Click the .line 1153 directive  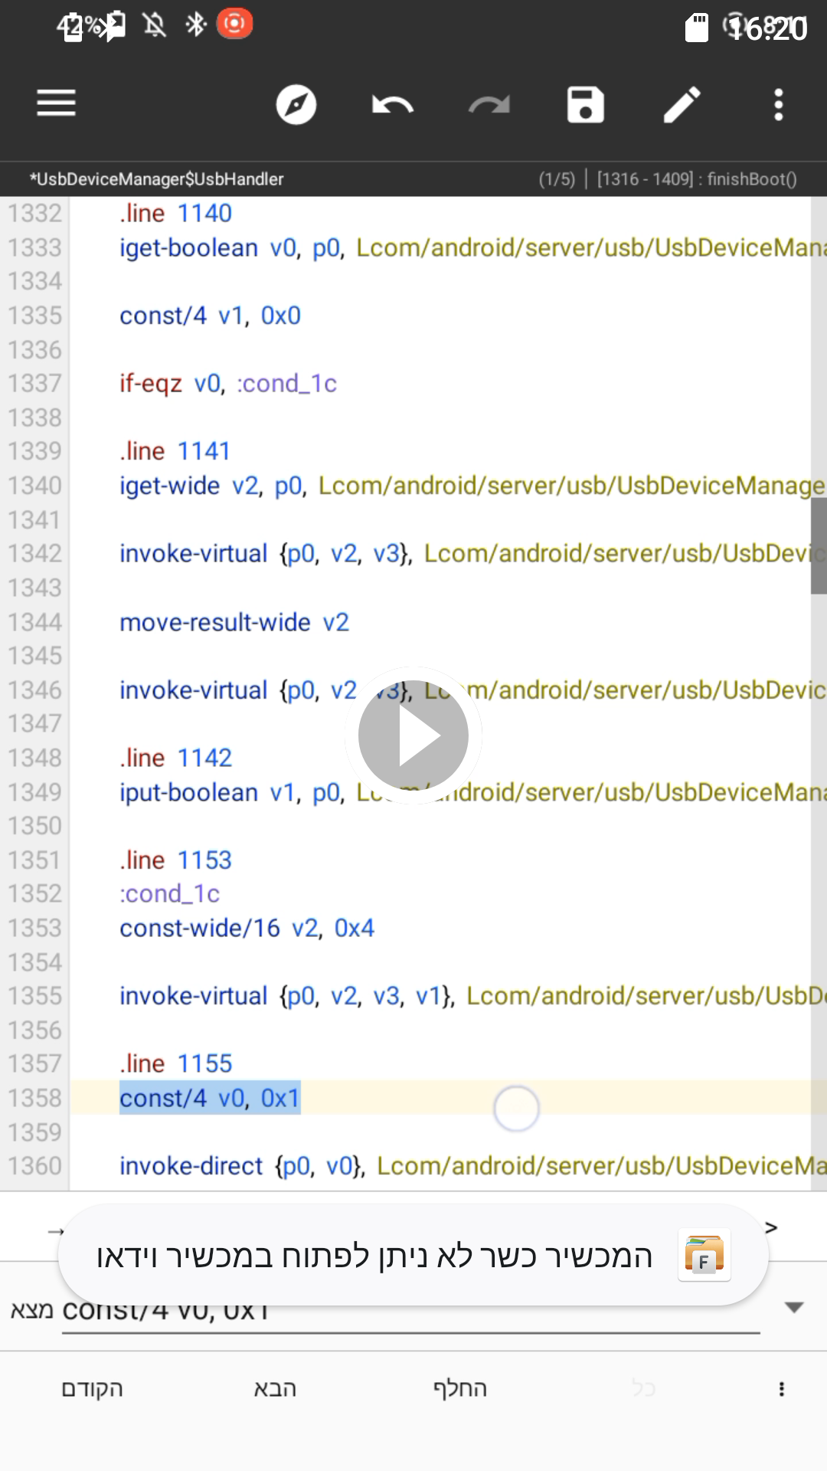[175, 860]
